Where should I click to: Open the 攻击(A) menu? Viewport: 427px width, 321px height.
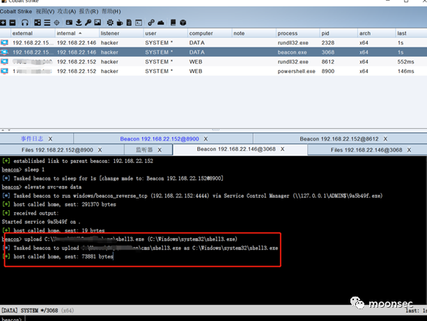click(67, 11)
